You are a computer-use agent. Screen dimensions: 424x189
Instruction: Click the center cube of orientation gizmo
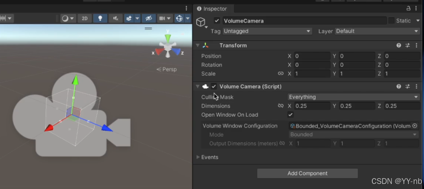(x=168, y=48)
